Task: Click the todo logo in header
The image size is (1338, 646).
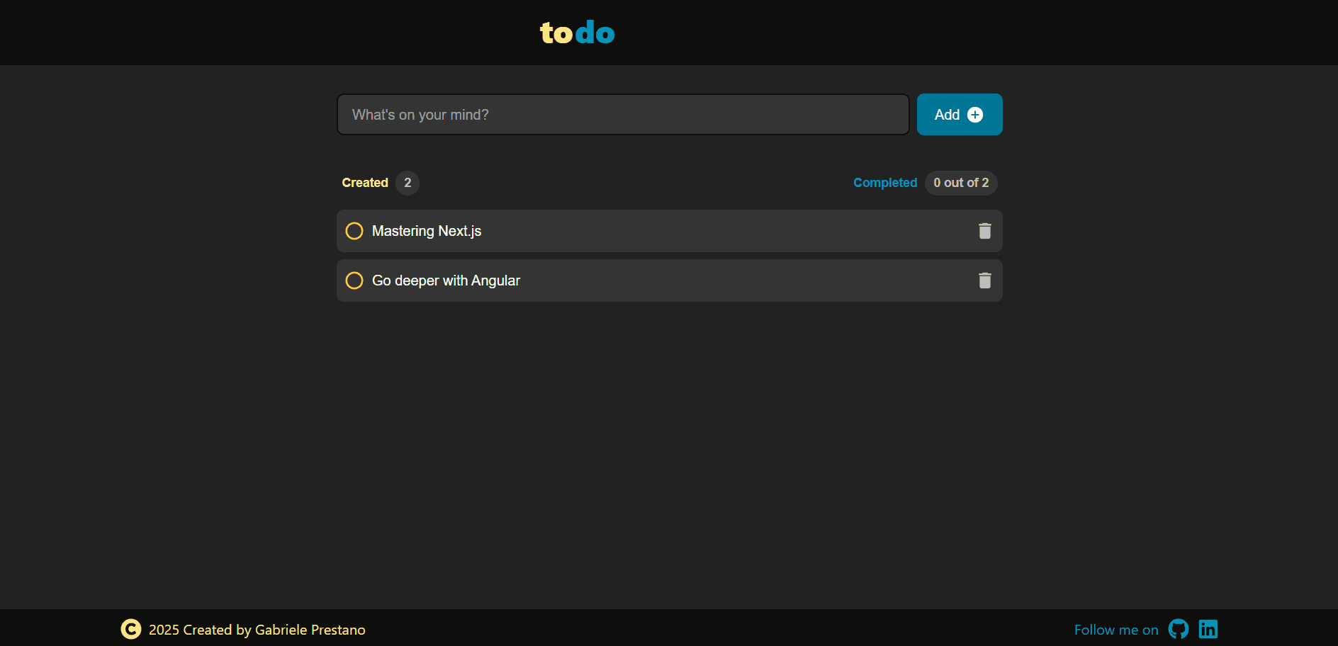Action: point(578,33)
